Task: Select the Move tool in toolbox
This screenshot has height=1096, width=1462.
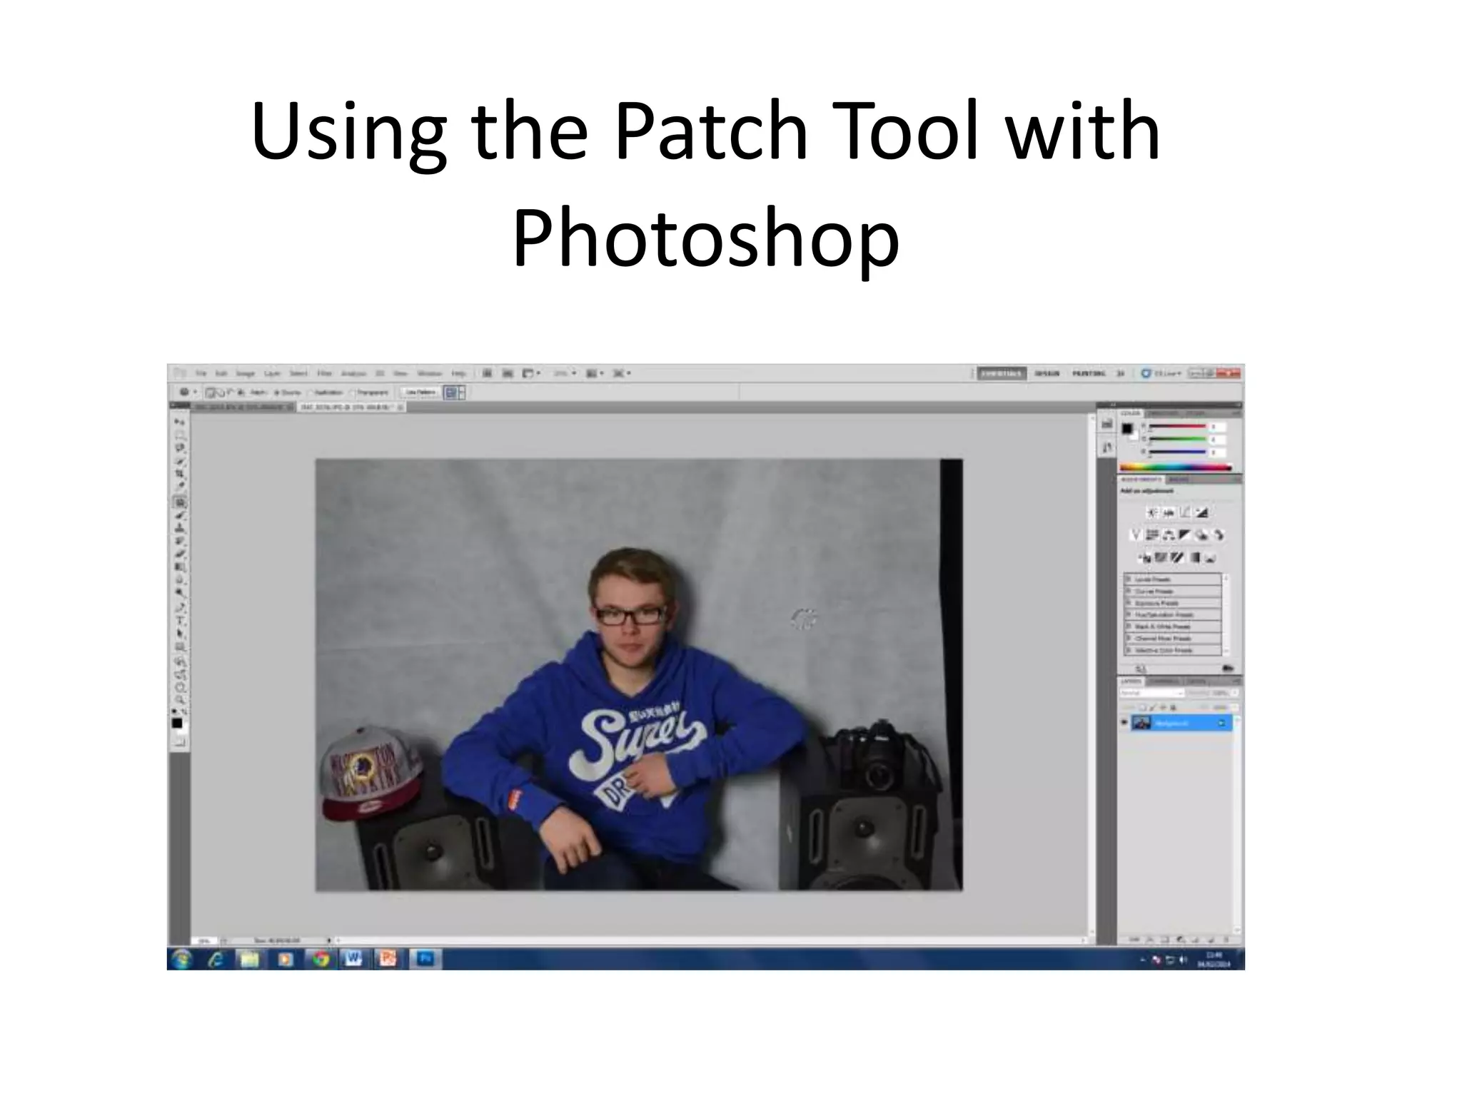Action: tap(180, 422)
